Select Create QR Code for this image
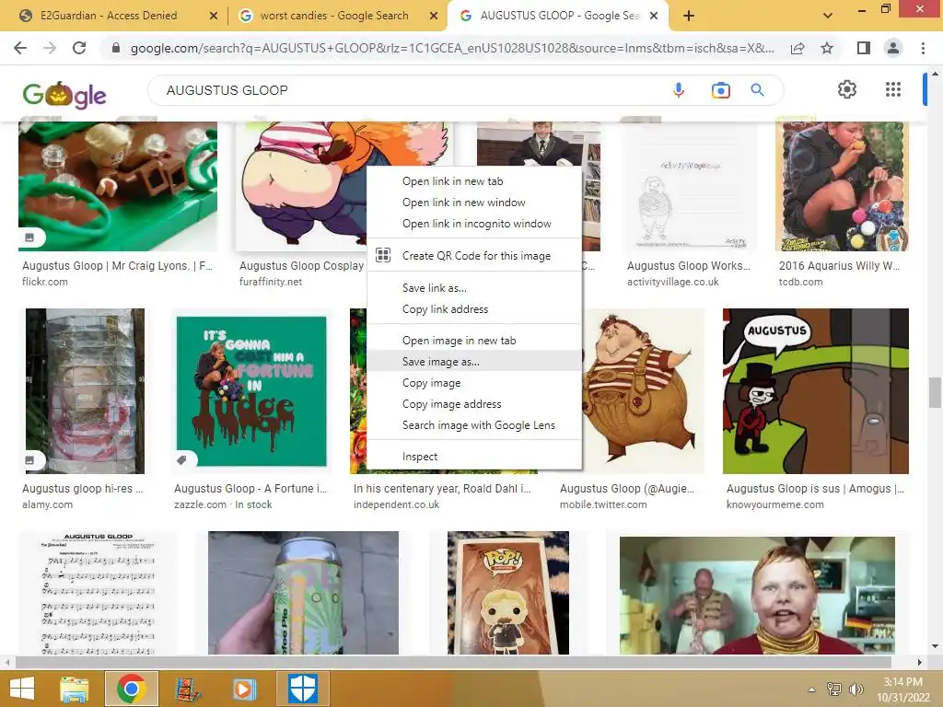Screen dimensions: 943x707 tap(476, 256)
